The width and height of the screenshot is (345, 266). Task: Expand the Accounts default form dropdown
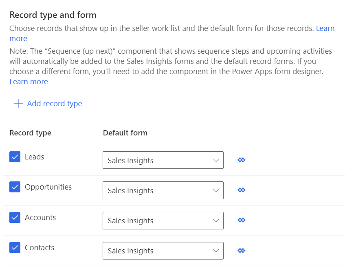(x=163, y=220)
